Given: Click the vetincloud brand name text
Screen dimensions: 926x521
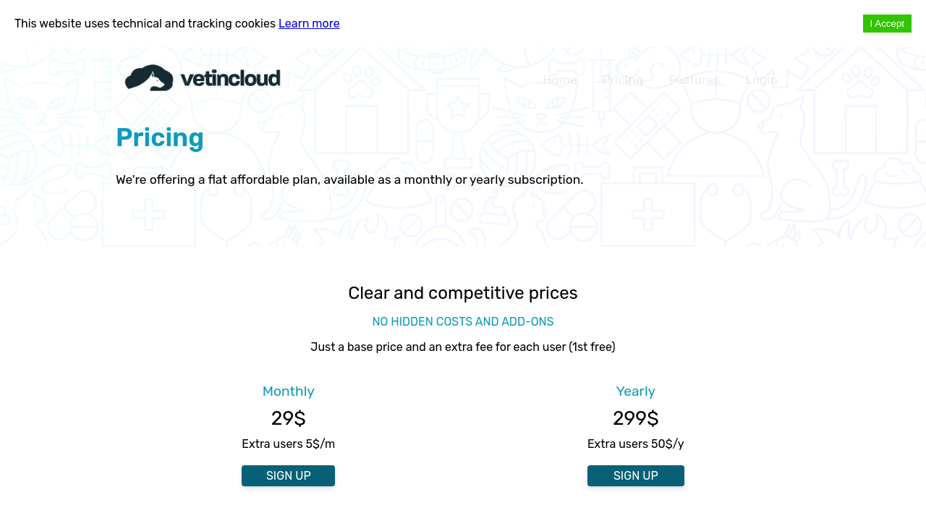Looking at the screenshot, I should [x=230, y=78].
